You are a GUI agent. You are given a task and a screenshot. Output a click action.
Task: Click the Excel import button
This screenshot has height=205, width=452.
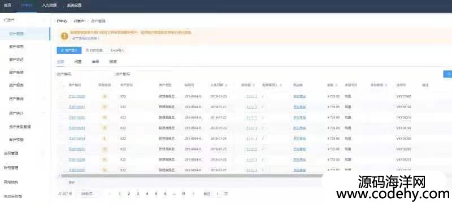click(x=118, y=50)
